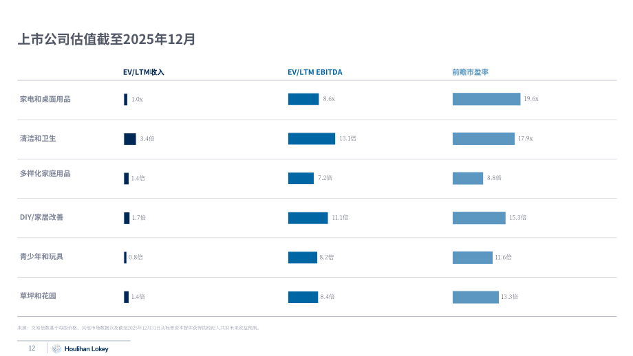Select the page number 12
The height and width of the screenshot is (356, 633).
point(32,348)
